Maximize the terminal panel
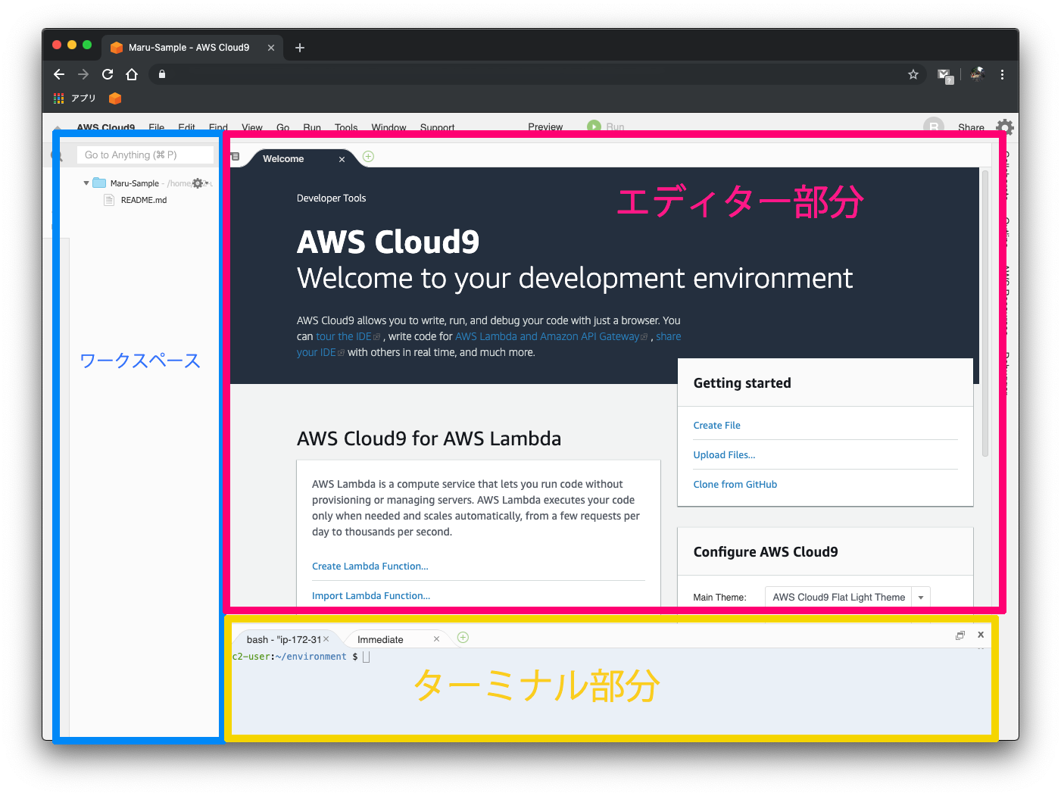This screenshot has height=796, width=1061. pos(960,635)
